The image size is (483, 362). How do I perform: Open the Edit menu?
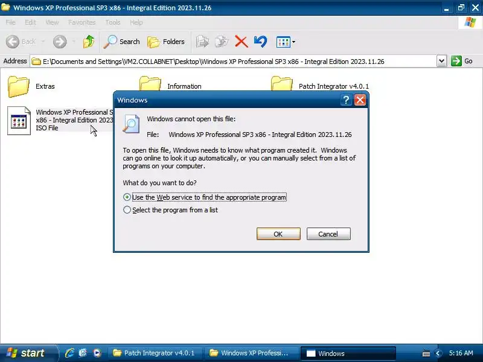click(x=30, y=22)
